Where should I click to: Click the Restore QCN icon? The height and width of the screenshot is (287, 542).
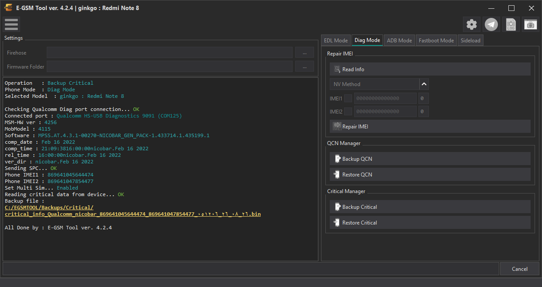pos(337,174)
